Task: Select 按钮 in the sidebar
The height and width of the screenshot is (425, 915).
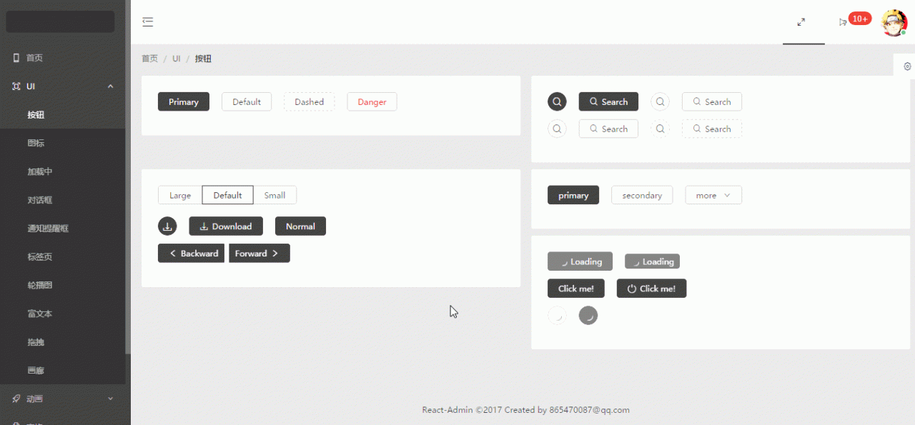Action: [x=62, y=115]
